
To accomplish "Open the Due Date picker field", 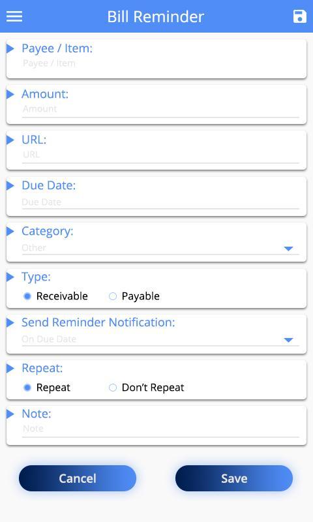I will click(x=160, y=202).
